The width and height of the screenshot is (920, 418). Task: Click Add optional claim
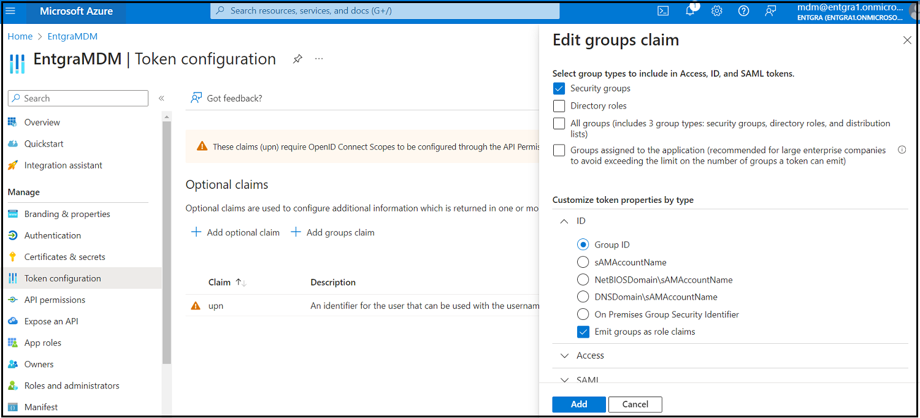(236, 232)
